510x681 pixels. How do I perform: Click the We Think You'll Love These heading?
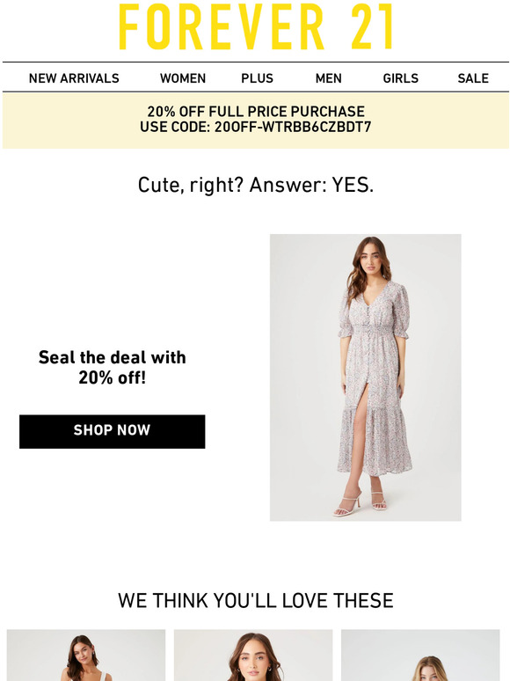tap(256, 601)
